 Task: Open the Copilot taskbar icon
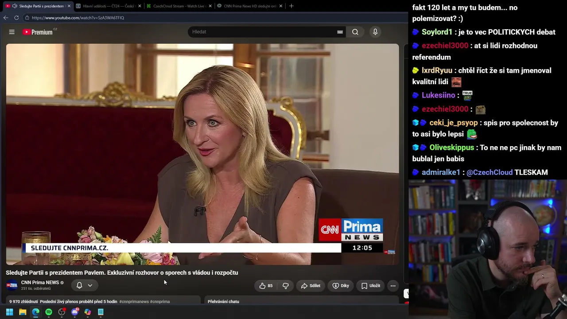tap(88, 312)
